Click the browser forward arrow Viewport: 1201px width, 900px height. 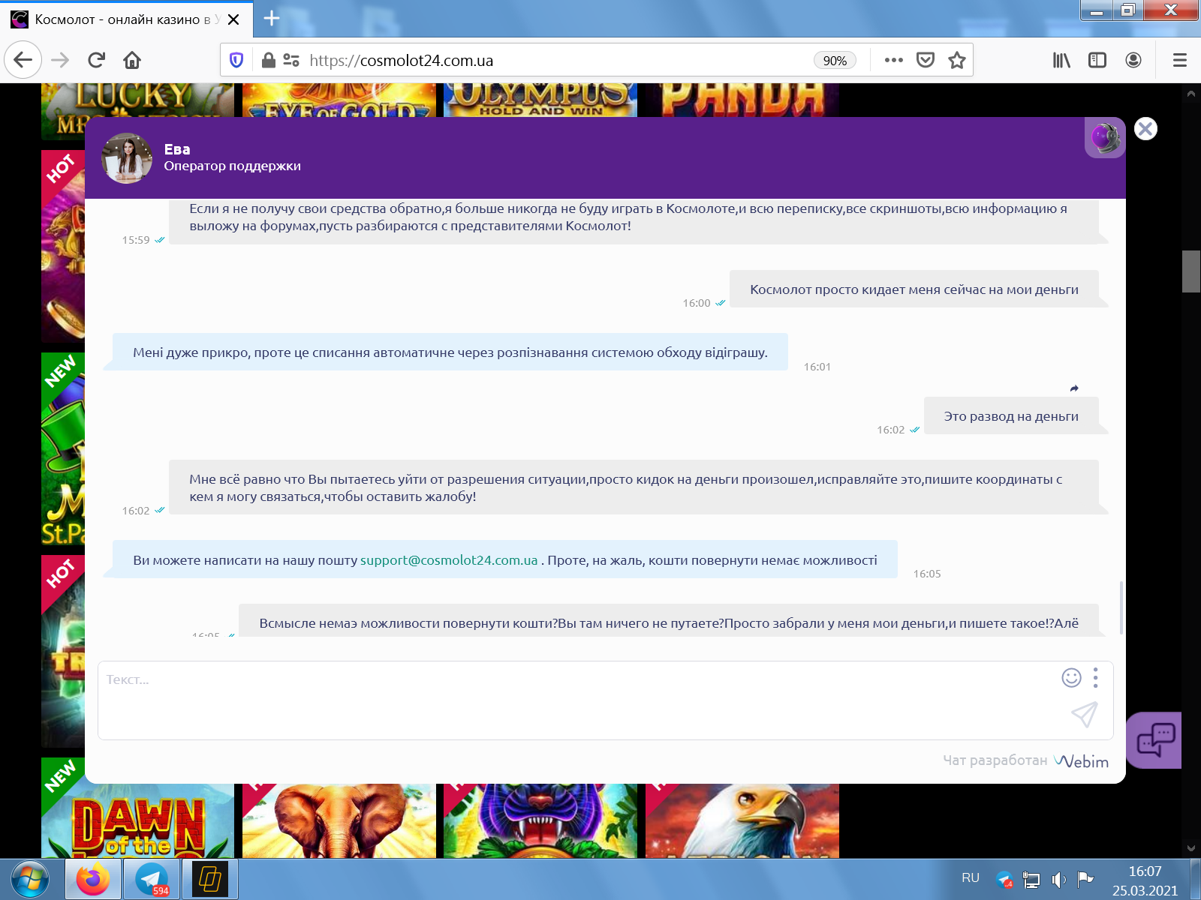pyautogui.click(x=60, y=60)
